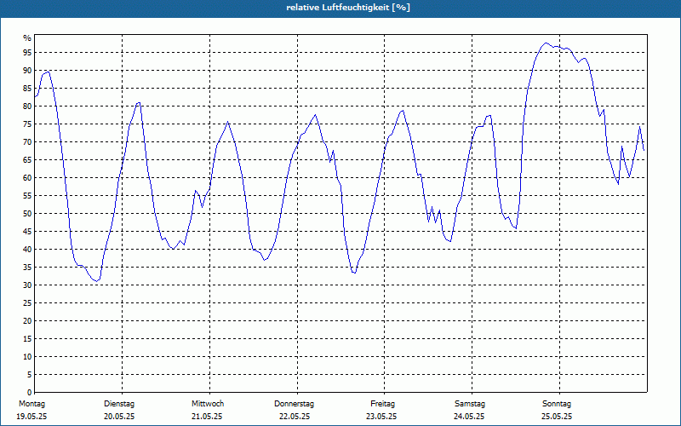The width and height of the screenshot is (681, 426).
Task: Click the y-axis value 80
Action: pyautogui.click(x=27, y=106)
